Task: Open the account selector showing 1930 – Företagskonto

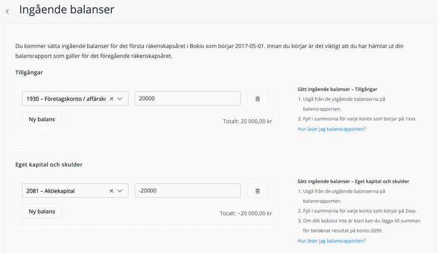Action: pyautogui.click(x=65, y=99)
